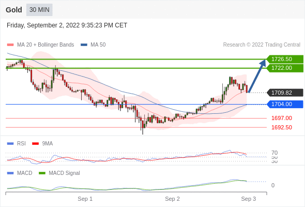The image size is (305, 207).
Task: Click the MACD legend label
Action: [25, 173]
